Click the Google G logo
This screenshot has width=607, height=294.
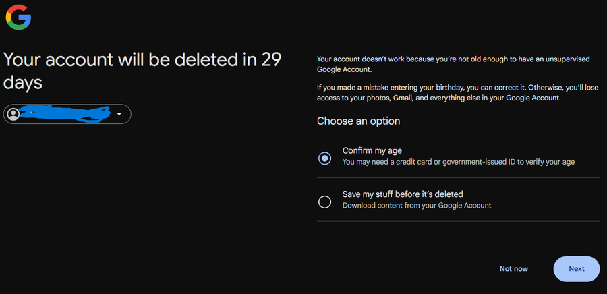[18, 17]
